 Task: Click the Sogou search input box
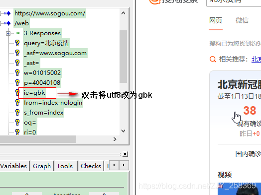(x=234, y=3)
